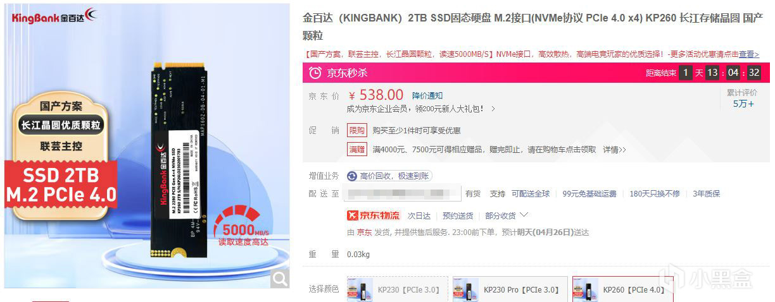775x302 pixels.
Task: Expand the 部分收货 dropdown arrow
Action: pos(524,215)
